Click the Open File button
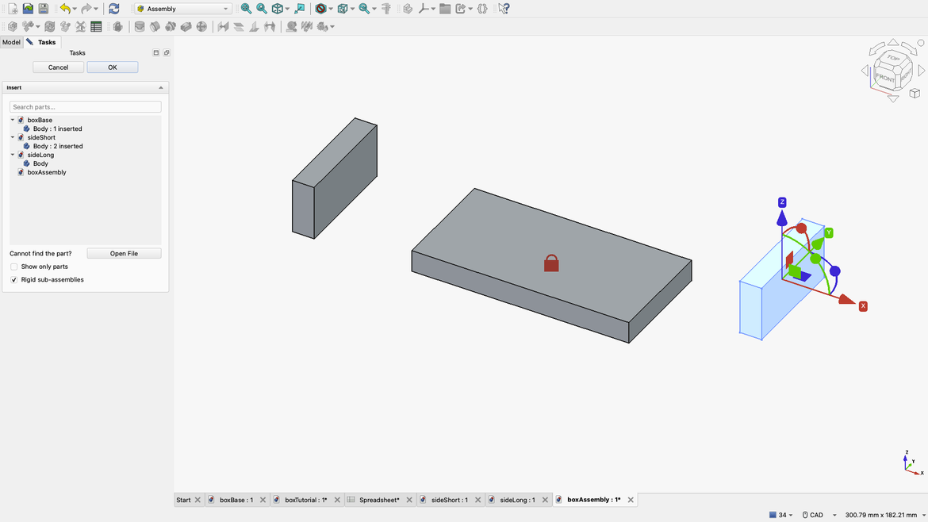The height and width of the screenshot is (522, 928). (124, 252)
